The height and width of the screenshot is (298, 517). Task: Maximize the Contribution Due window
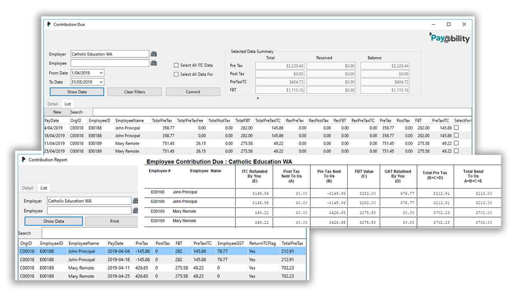448,25
